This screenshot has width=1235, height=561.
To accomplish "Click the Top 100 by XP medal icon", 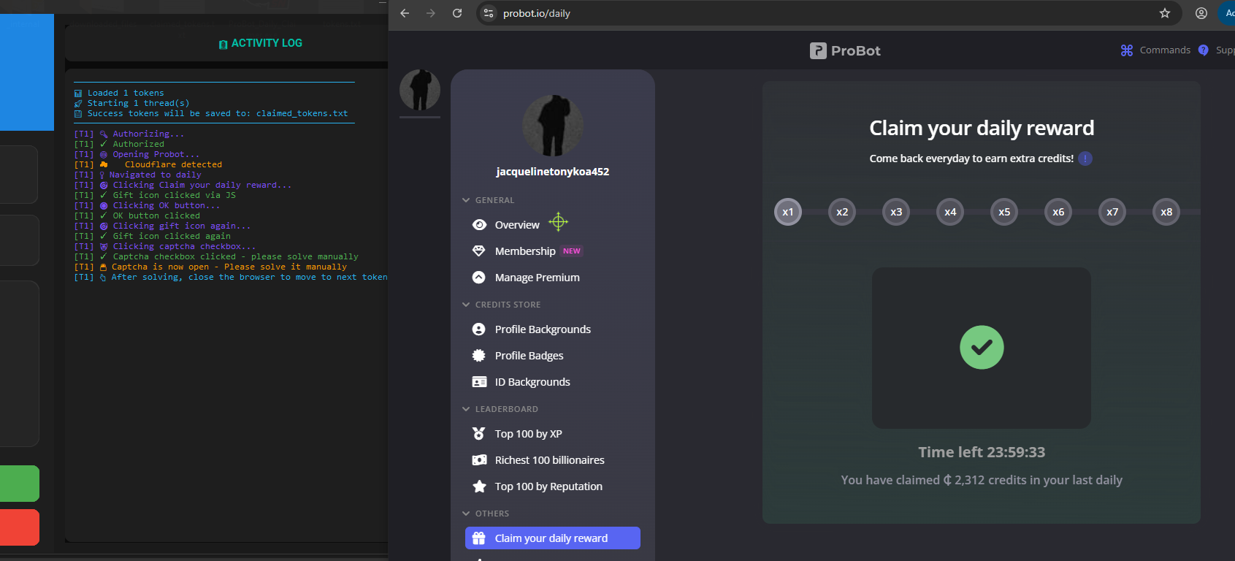I will [x=479, y=434].
